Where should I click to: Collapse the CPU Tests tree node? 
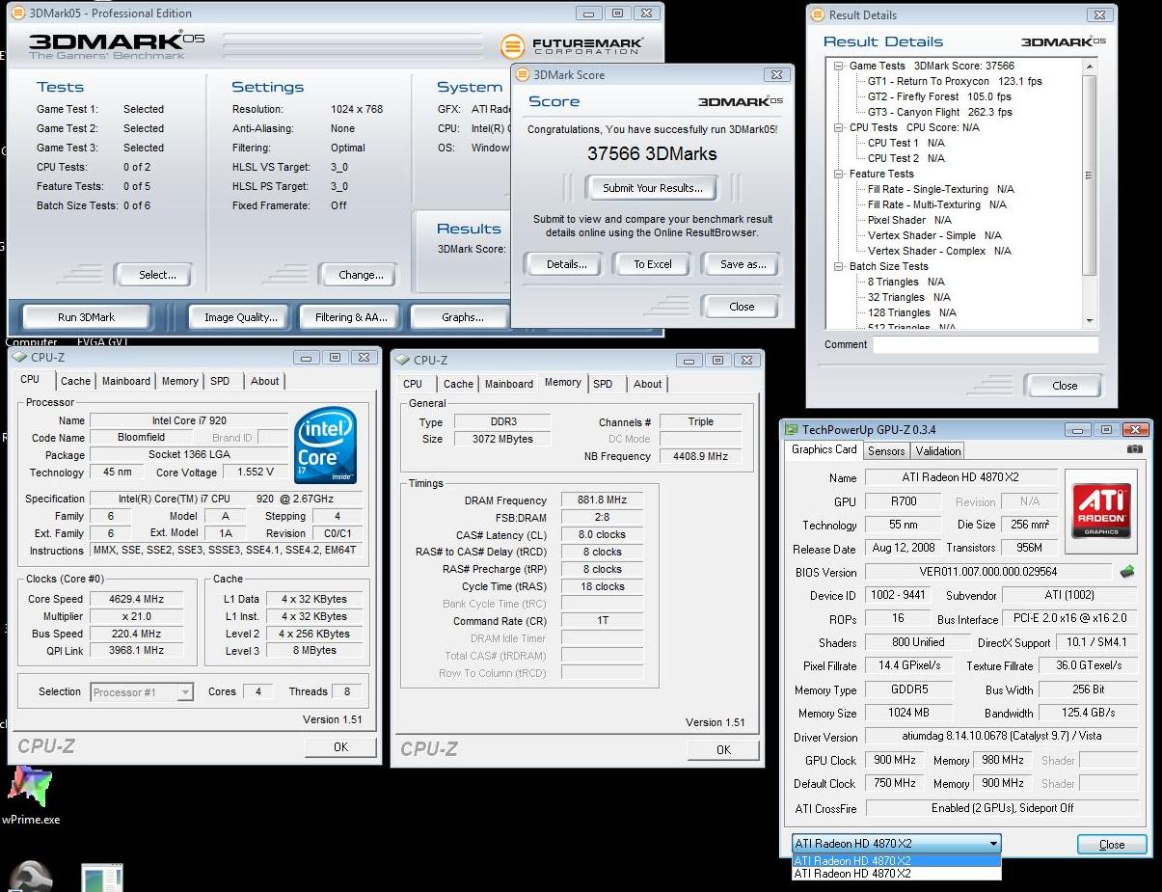click(x=839, y=127)
